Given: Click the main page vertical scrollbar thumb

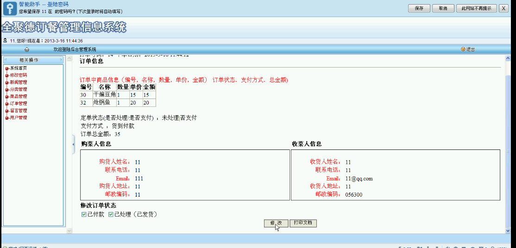Looking at the screenshot, I should (x=508, y=151).
